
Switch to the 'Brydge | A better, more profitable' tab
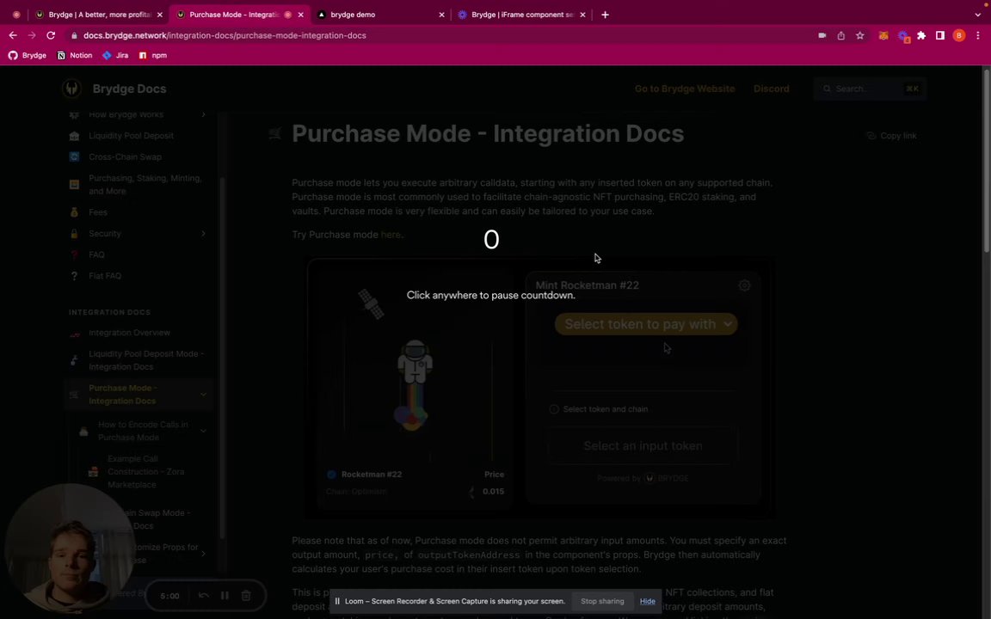100,15
